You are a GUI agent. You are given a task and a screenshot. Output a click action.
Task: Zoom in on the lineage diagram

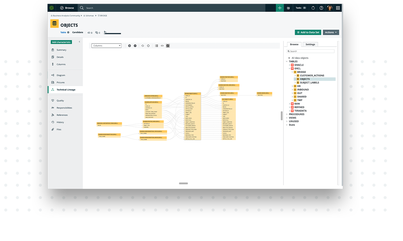pyautogui.click(x=130, y=45)
